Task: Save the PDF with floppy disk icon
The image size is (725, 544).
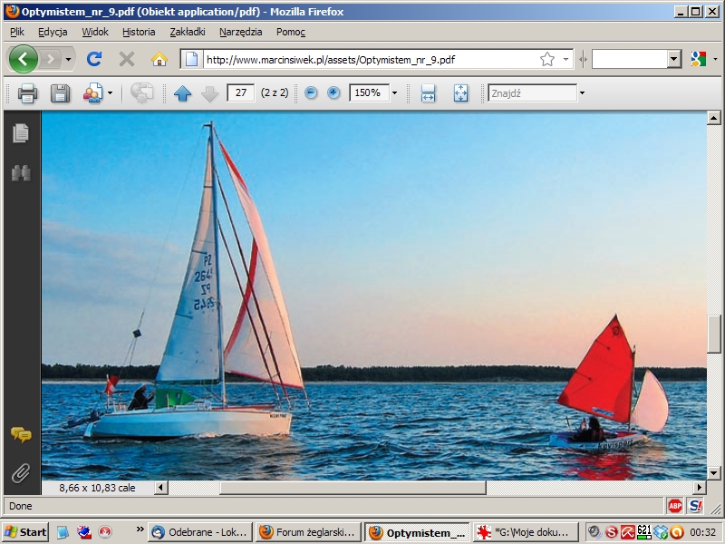Action: [x=60, y=93]
